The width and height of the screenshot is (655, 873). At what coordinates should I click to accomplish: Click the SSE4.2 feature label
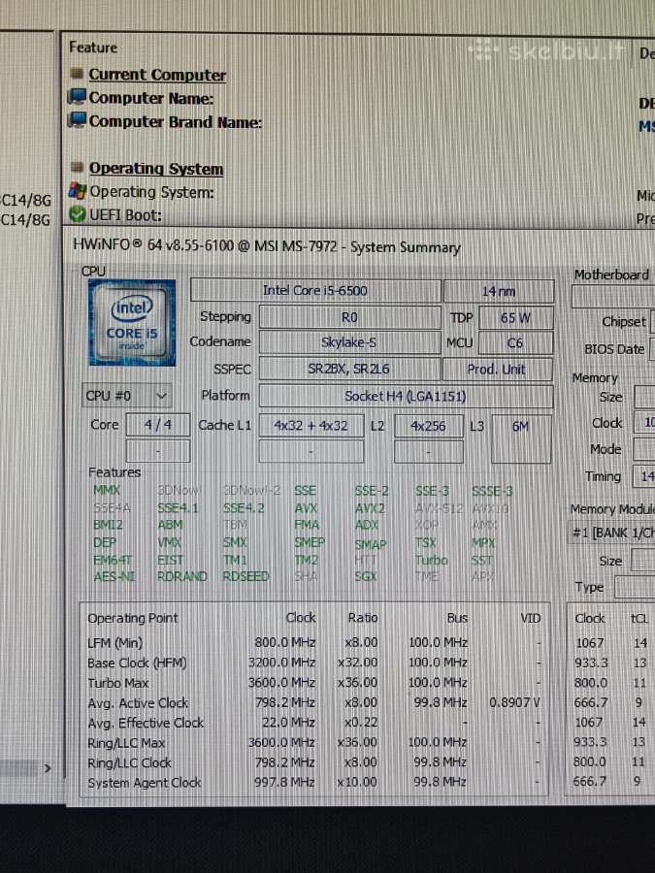[x=244, y=508]
